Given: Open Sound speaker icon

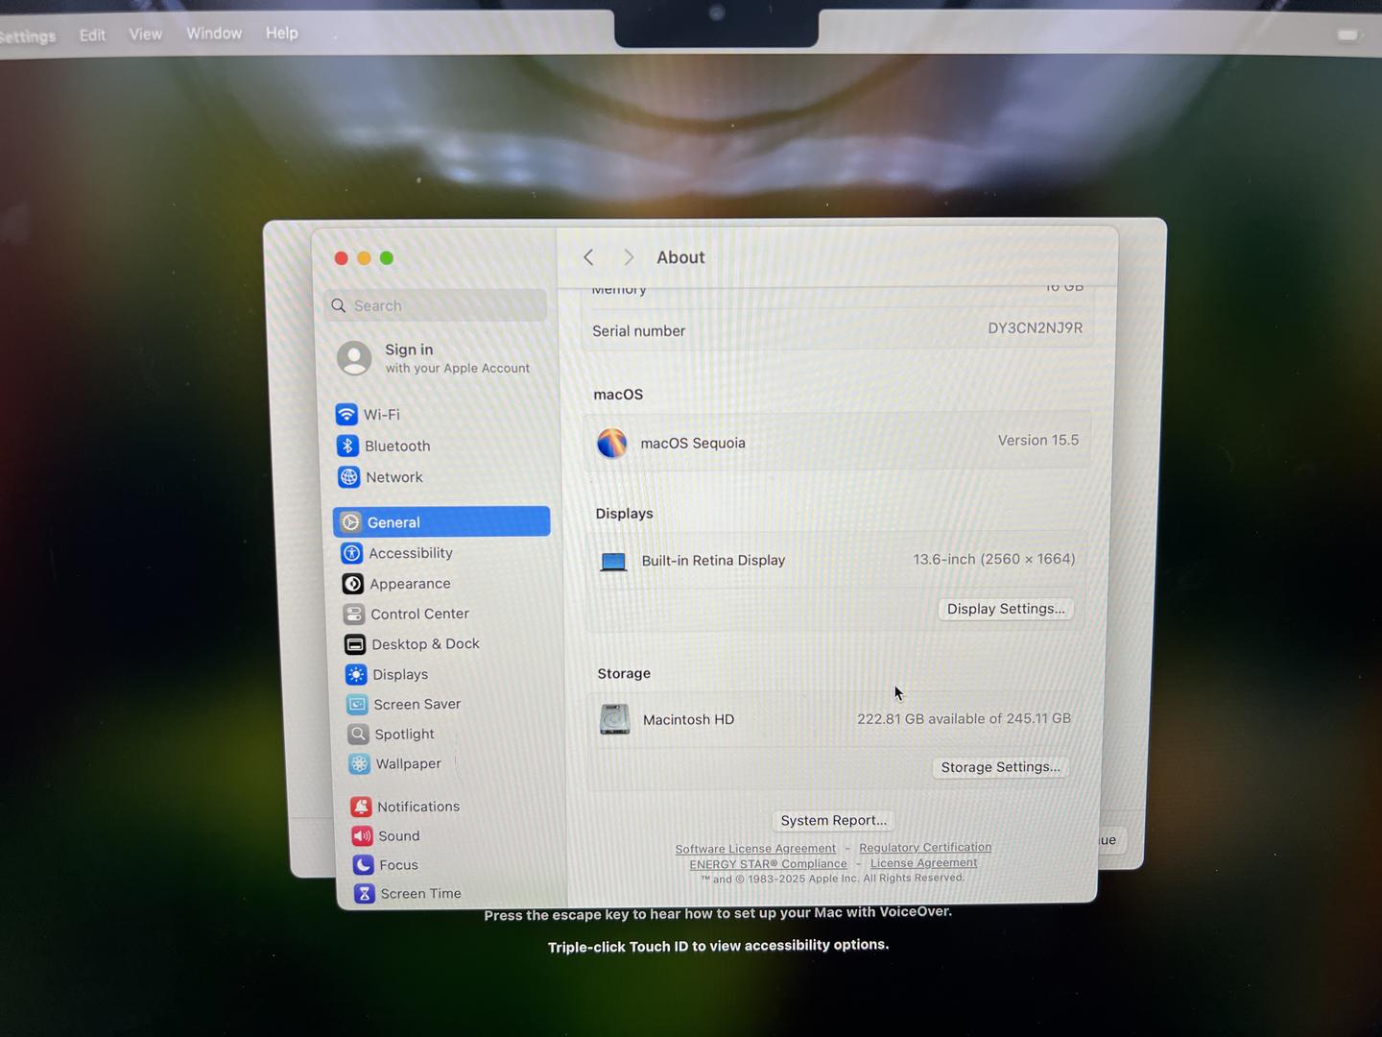Looking at the screenshot, I should (362, 835).
